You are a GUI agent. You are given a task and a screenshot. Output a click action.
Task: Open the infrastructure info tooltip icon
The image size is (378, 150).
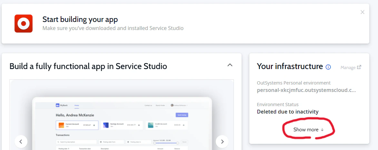tap(328, 67)
